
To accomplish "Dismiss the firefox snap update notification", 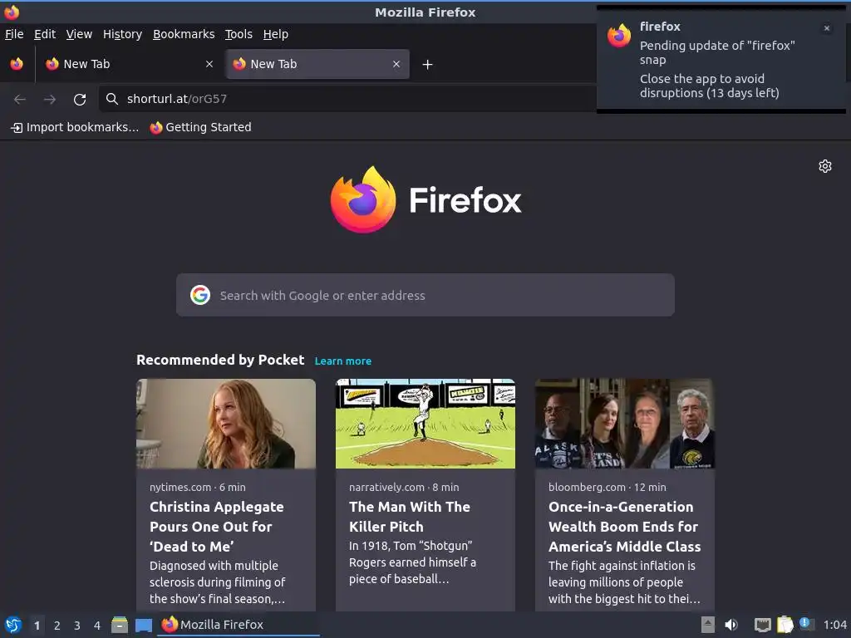I will point(827,28).
